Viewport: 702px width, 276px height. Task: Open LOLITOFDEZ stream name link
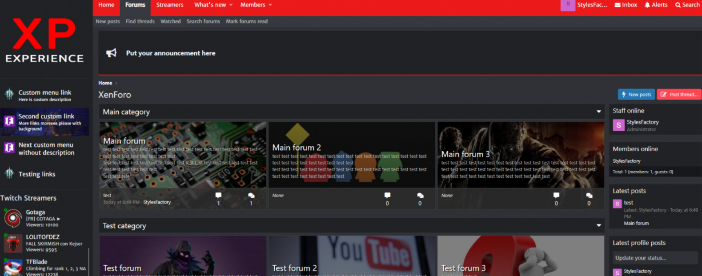click(43, 237)
